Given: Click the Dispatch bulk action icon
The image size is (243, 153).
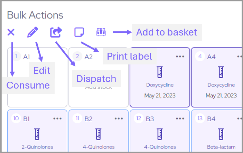Looking at the screenshot, I should click(56, 32).
